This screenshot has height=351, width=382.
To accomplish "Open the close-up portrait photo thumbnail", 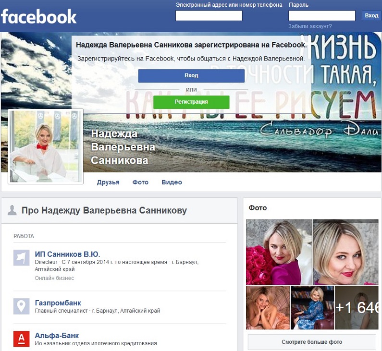I will point(345,252).
